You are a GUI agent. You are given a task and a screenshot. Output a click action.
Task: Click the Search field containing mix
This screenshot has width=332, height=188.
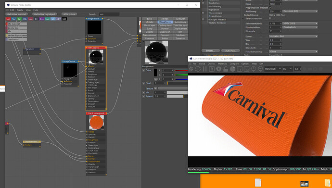coord(110,14)
